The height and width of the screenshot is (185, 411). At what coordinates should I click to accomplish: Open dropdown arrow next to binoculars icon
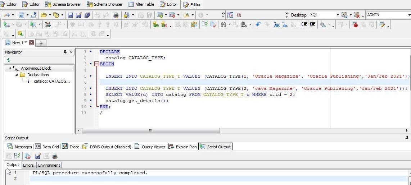pyautogui.click(x=230, y=24)
